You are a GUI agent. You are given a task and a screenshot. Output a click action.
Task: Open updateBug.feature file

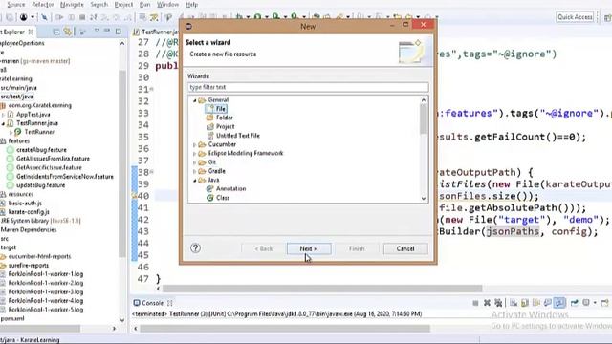pyautogui.click(x=40, y=185)
